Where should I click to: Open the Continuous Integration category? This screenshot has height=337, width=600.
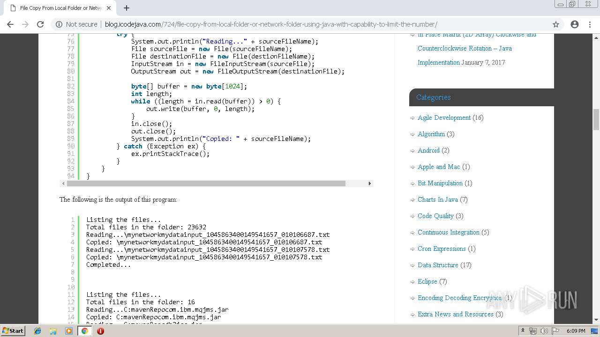tap(449, 232)
